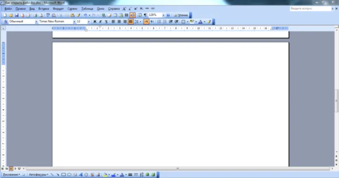339x178 pixels.
Task: Toggle justified alignment
Action: pos(131,22)
